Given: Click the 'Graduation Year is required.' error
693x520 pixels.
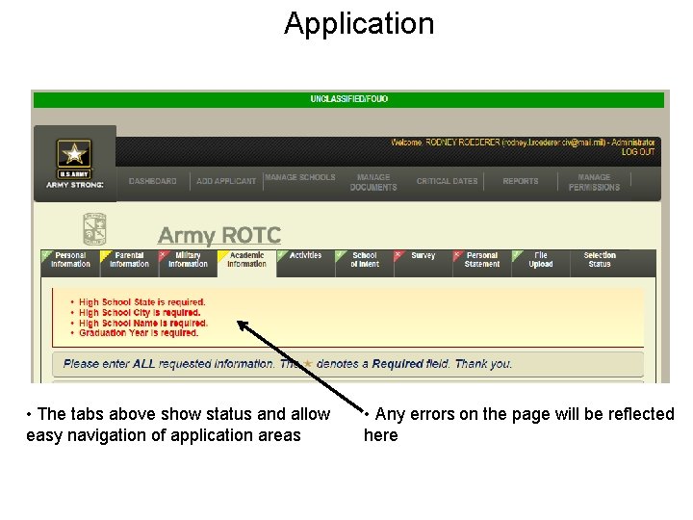Looking at the screenshot, I should point(139,332).
